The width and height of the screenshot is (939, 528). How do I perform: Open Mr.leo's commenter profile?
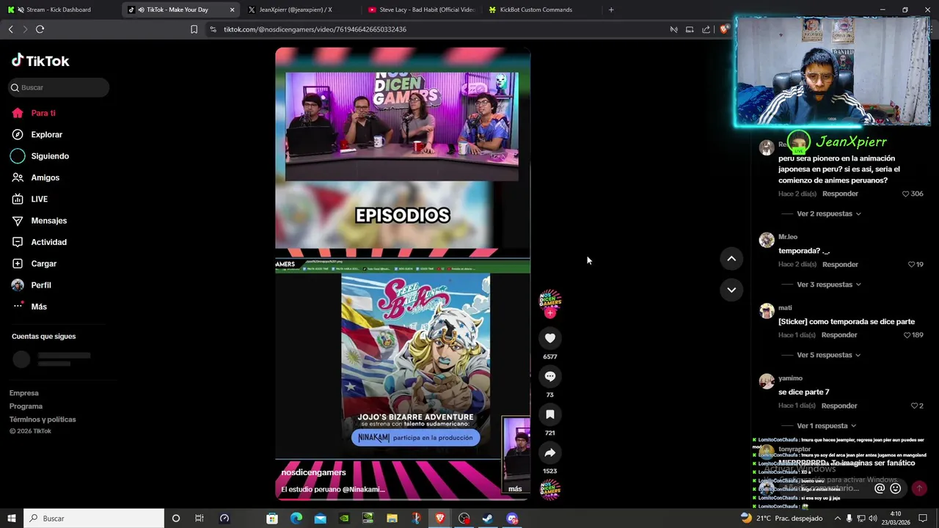click(767, 240)
